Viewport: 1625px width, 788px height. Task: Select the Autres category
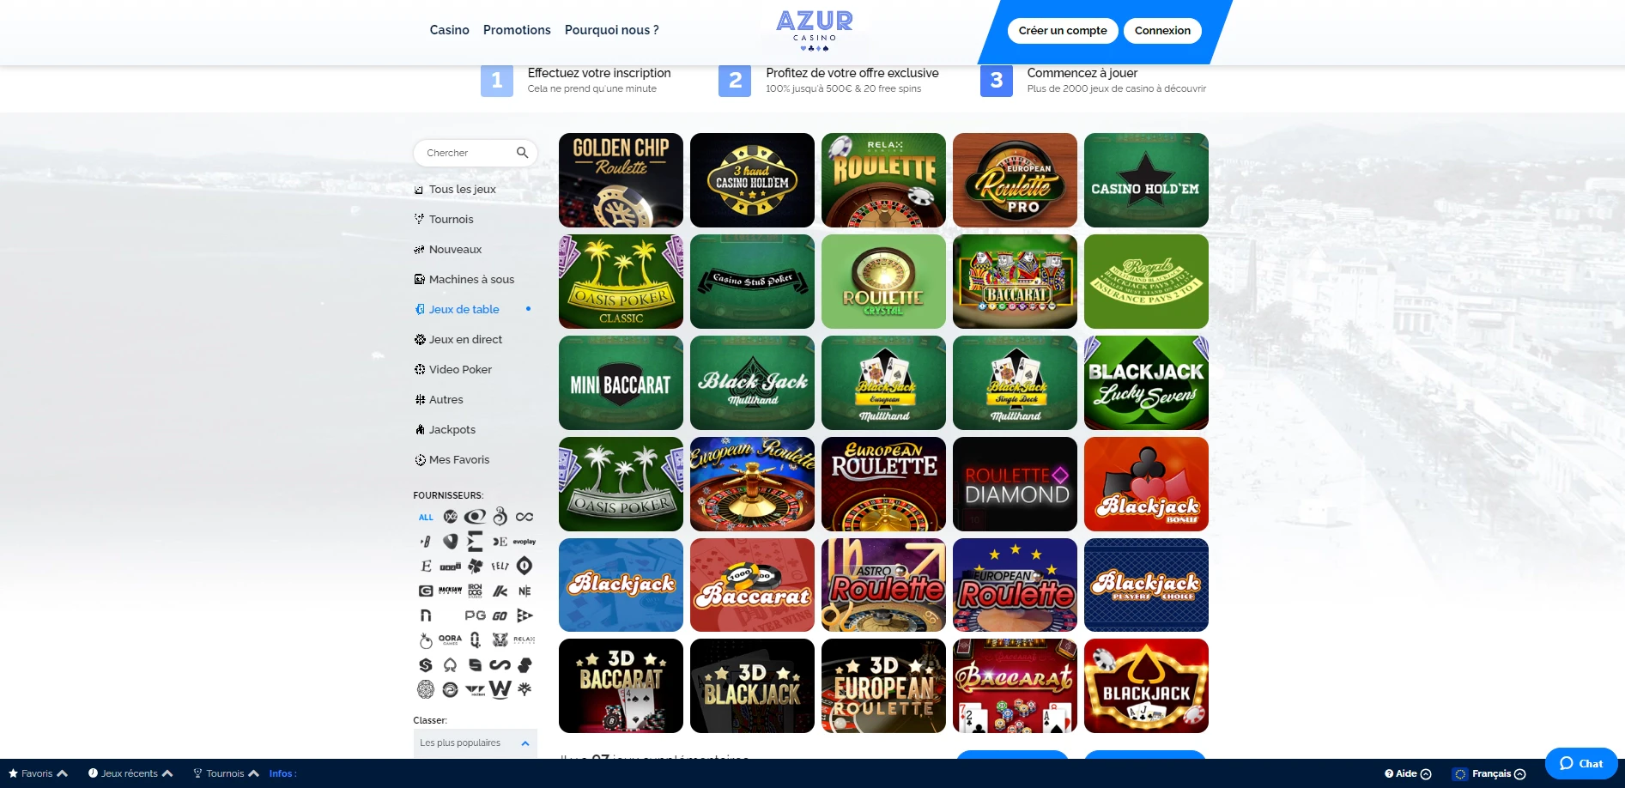(x=446, y=399)
